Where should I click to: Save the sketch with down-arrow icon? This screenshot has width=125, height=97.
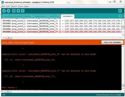coord(23,11)
